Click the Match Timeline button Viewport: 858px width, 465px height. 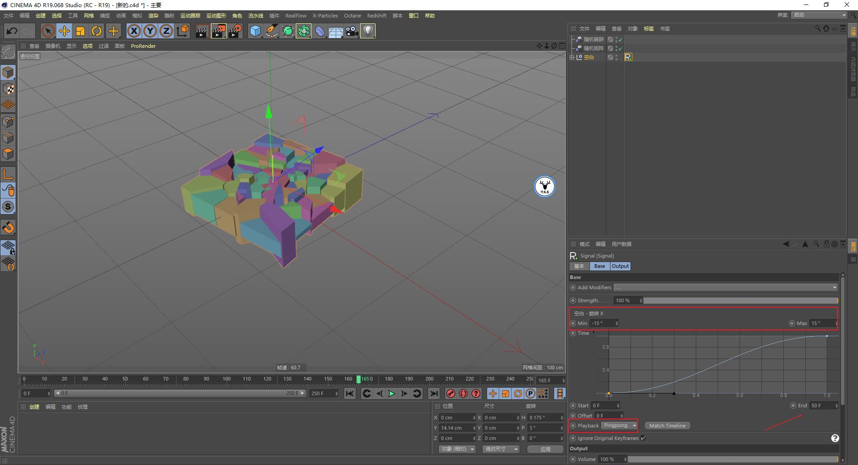(x=667, y=426)
